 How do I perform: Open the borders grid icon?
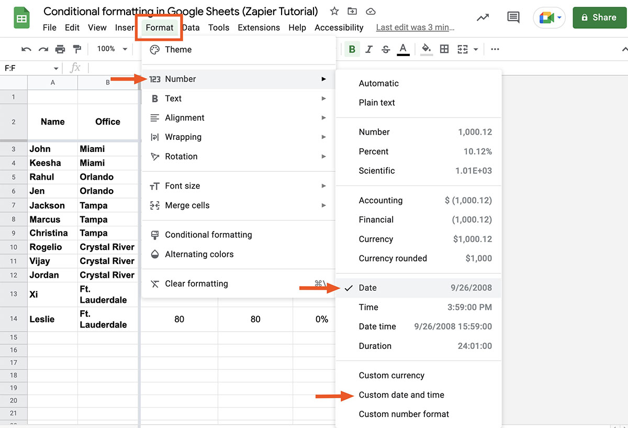(444, 49)
